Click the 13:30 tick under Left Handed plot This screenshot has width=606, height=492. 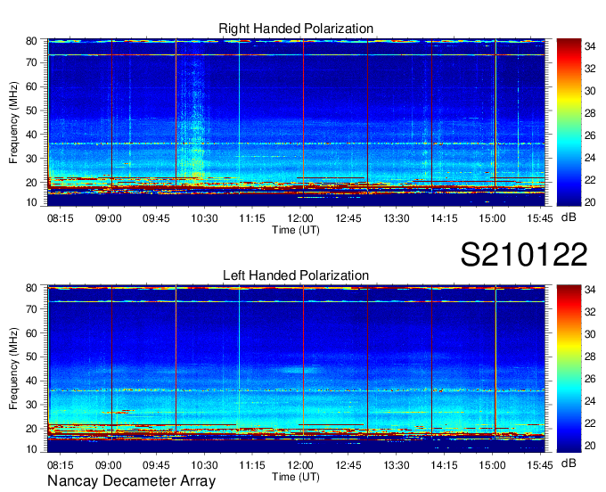pyautogui.click(x=397, y=465)
